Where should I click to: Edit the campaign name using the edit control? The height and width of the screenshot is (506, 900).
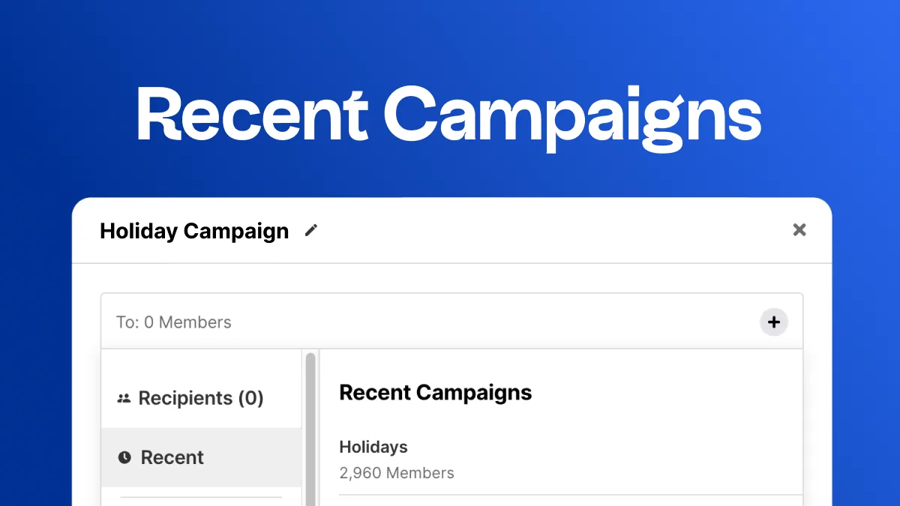pyautogui.click(x=310, y=231)
